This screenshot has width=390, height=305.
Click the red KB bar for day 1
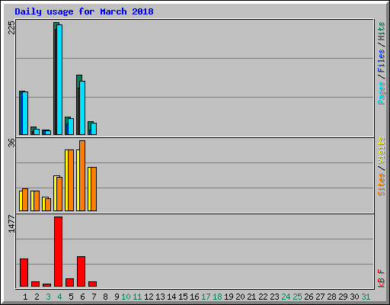click(x=24, y=273)
